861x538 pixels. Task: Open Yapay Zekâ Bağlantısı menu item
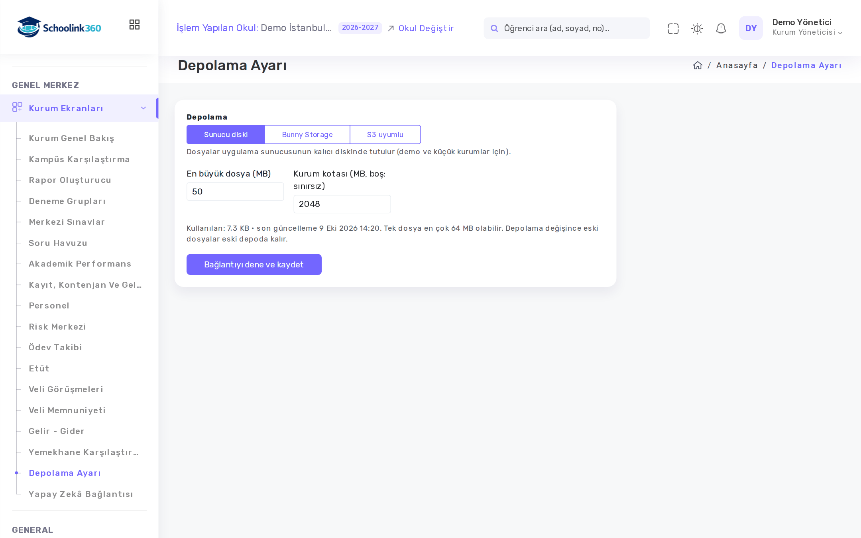coord(81,494)
